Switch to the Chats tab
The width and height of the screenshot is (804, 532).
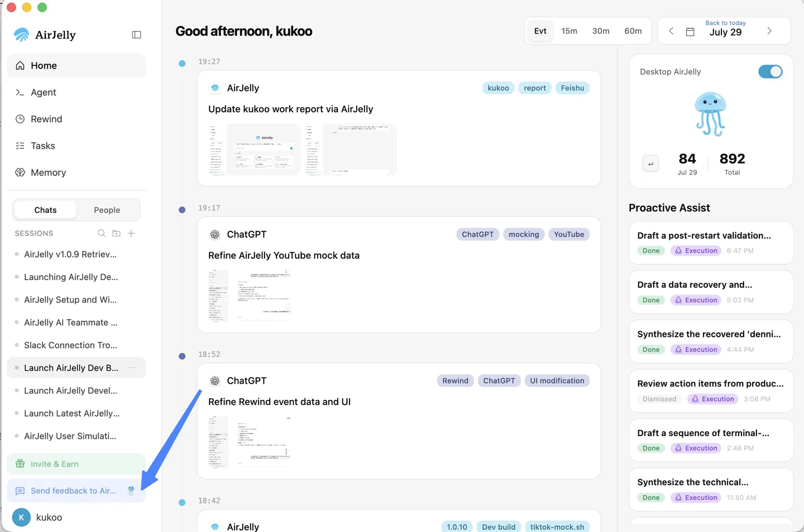click(46, 210)
